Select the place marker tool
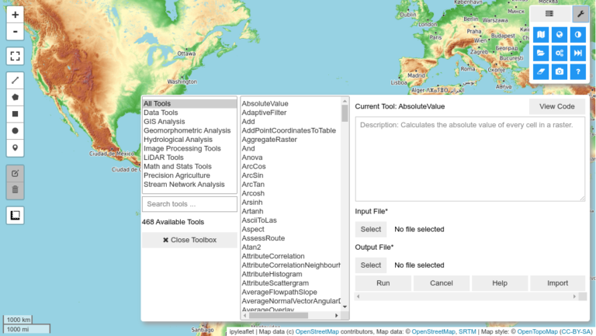Screen dimensions: 596x336 click(16, 147)
